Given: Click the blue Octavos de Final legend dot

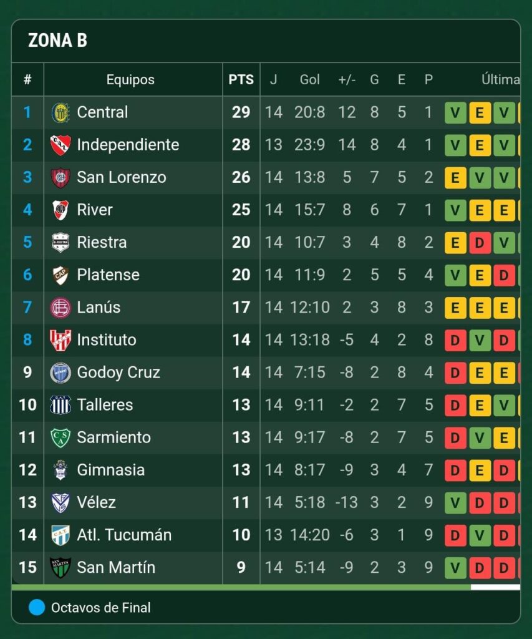Looking at the screenshot, I should 37,607.
